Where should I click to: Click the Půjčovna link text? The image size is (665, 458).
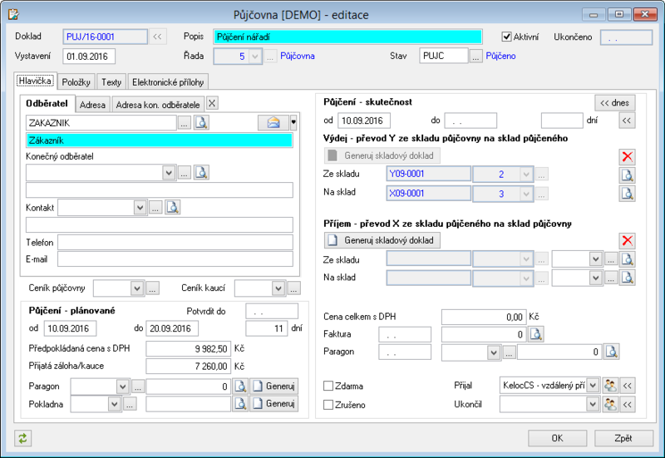click(x=298, y=56)
